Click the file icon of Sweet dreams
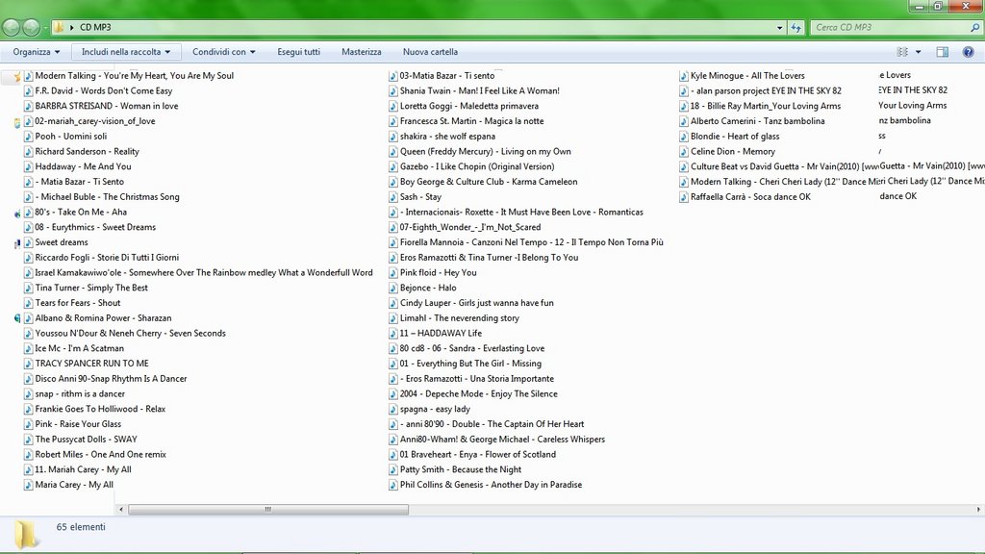985x554 pixels. (x=28, y=242)
